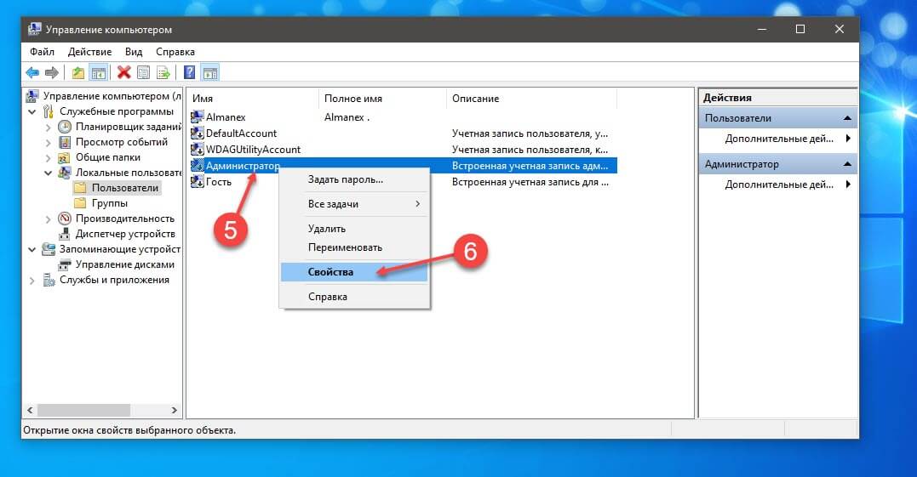Expand the Службы и приложения node

tap(32, 281)
